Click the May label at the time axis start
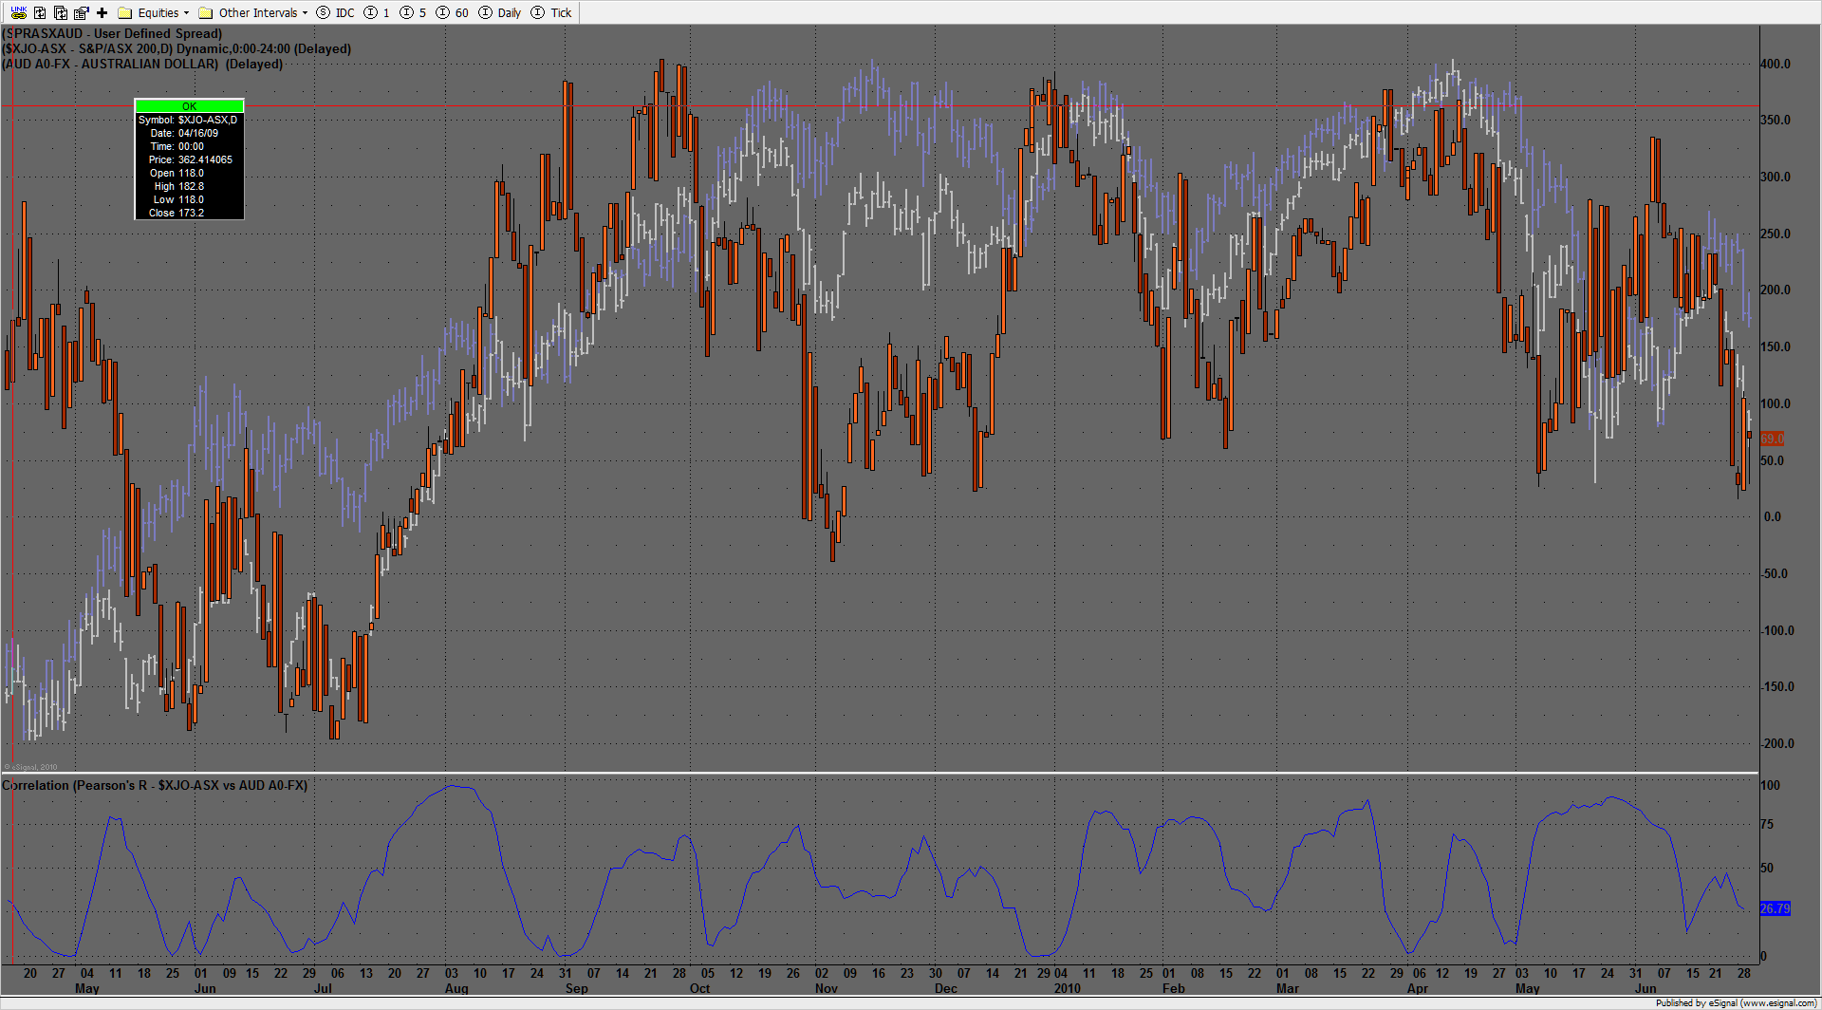The width and height of the screenshot is (1822, 1010). point(86,988)
